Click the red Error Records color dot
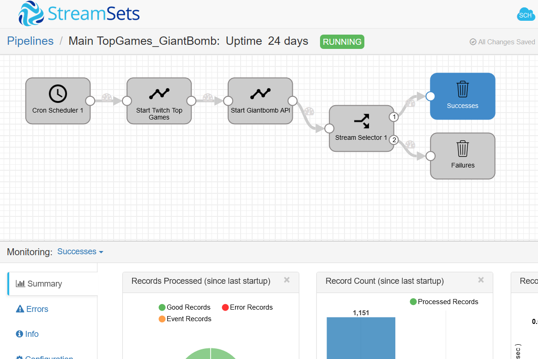 click(225, 307)
